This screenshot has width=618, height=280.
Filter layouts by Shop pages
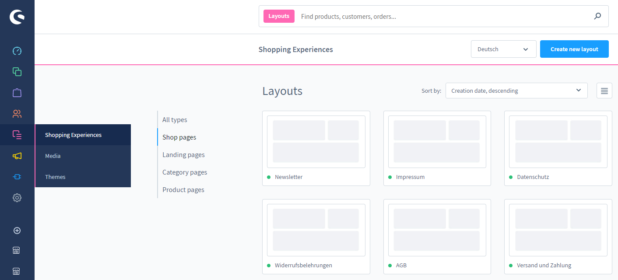click(x=179, y=137)
